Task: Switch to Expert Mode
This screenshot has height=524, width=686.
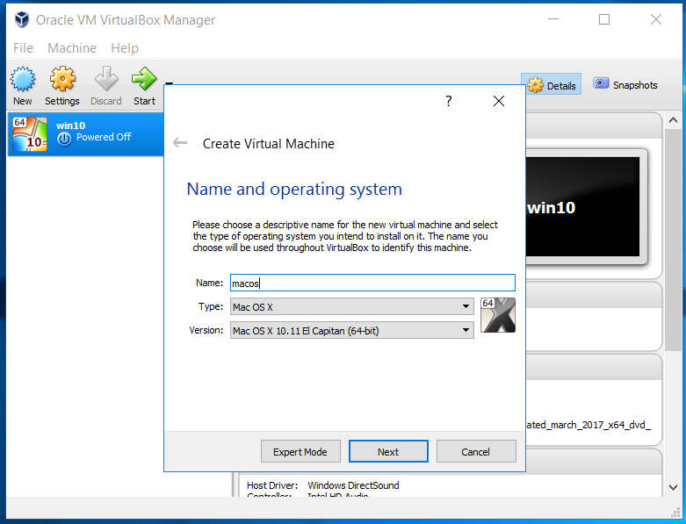Action: 300,451
